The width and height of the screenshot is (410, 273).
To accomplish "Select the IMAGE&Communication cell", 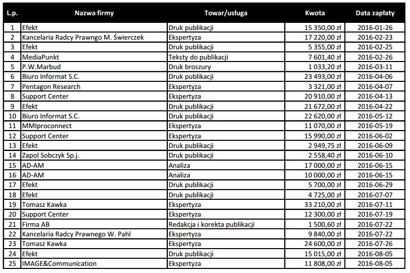I will [59, 264].
